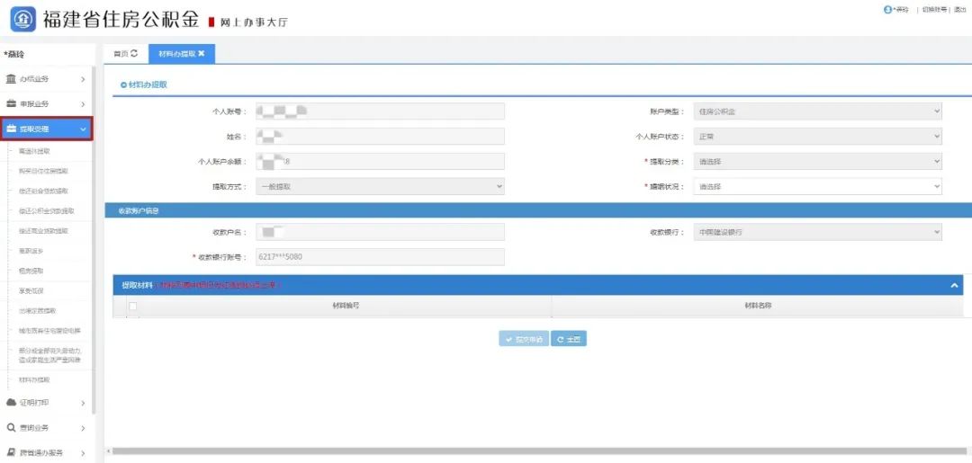Screen dimensions: 972x463
Task: Collapse the 提取材料 panel with chevron
Action: [955, 285]
